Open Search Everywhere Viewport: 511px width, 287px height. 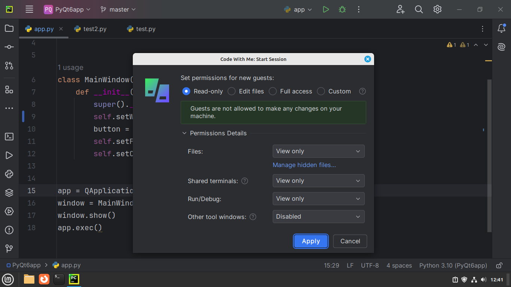(x=419, y=9)
